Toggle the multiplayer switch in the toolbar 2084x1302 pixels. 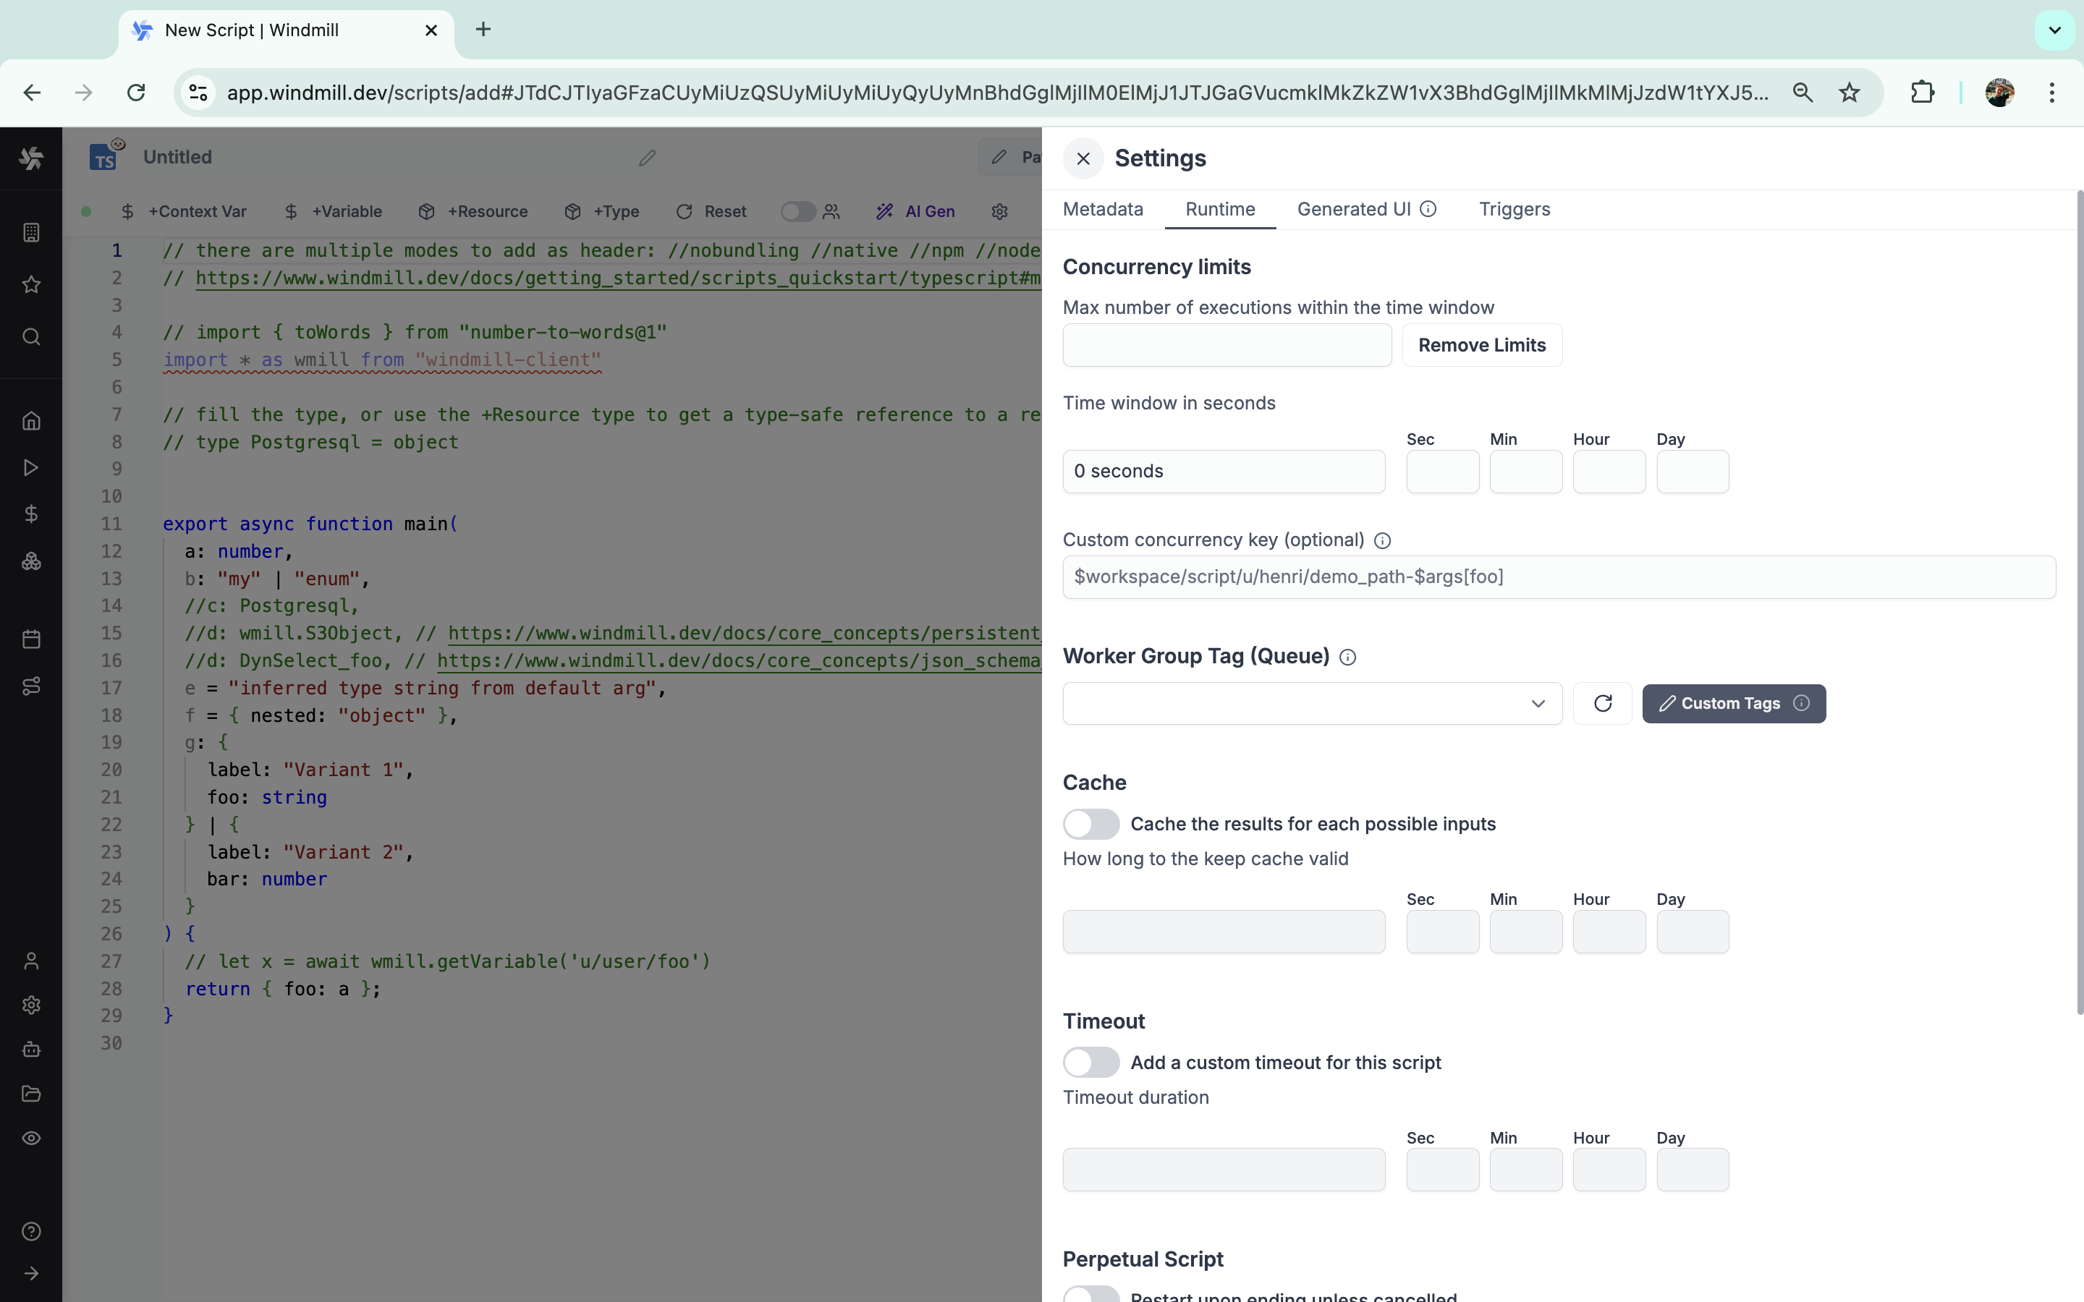pos(800,211)
